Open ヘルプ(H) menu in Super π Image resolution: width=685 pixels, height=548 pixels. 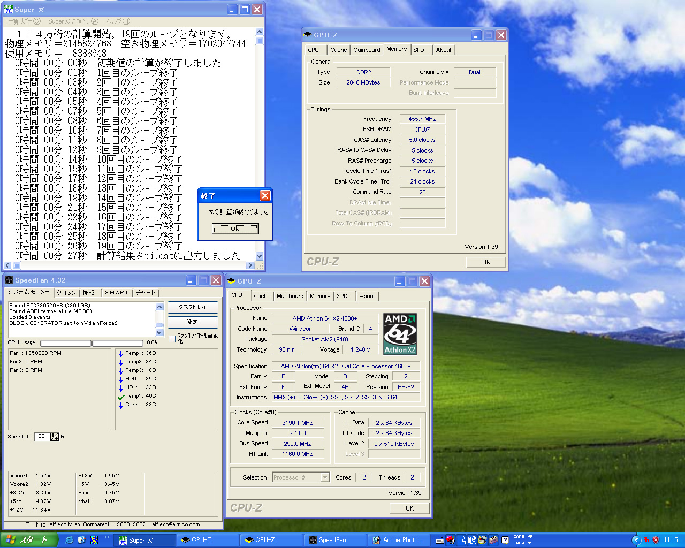(118, 21)
